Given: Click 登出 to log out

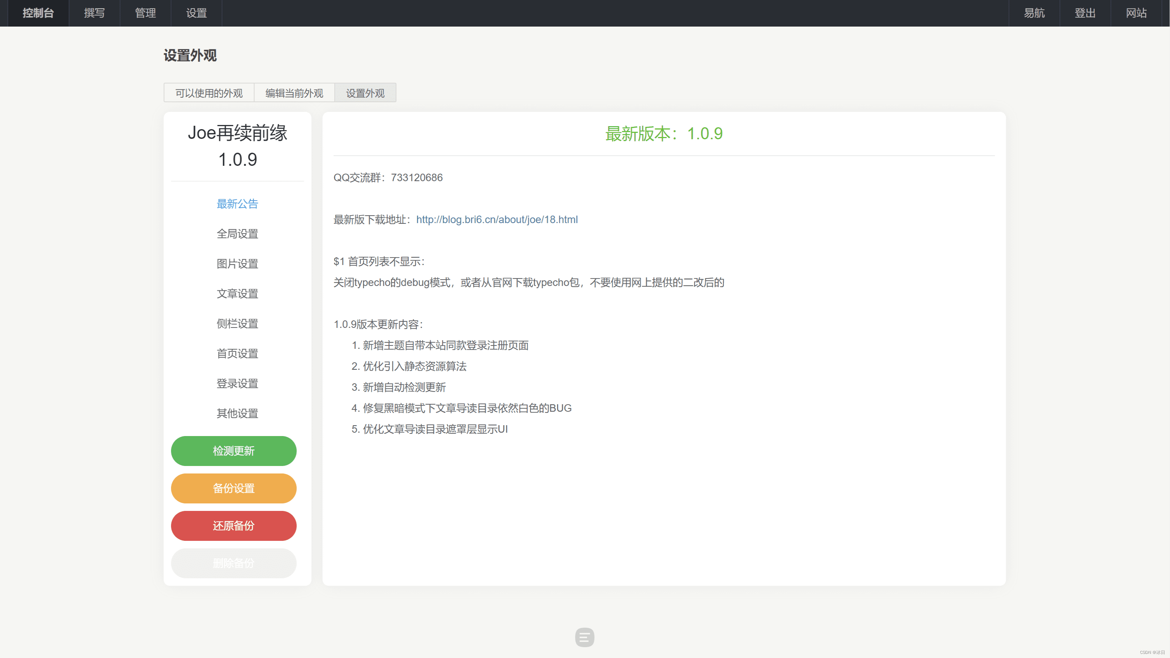Looking at the screenshot, I should click(1085, 13).
